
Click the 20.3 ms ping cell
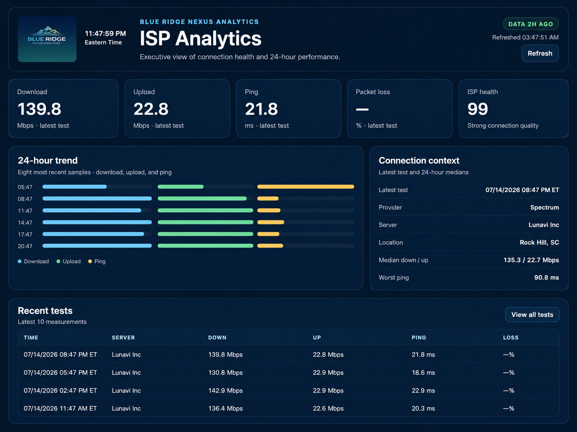(x=423, y=409)
